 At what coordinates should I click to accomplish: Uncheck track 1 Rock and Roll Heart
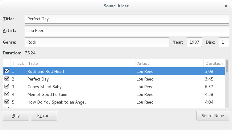point(7,71)
